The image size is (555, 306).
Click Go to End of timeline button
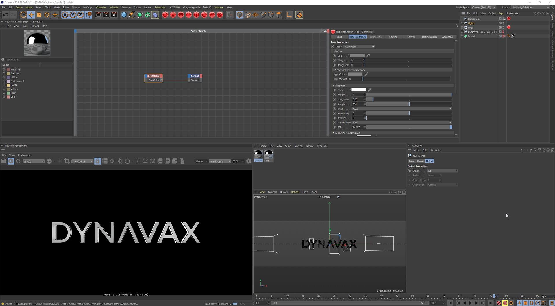(491, 303)
